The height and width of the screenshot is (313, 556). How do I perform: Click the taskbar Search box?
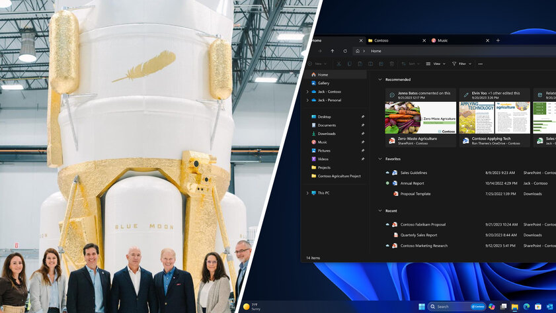pyautogui.click(x=456, y=306)
